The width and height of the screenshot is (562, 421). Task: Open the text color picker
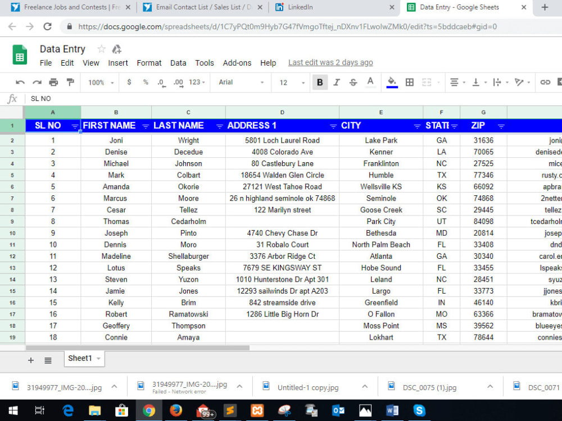click(370, 83)
